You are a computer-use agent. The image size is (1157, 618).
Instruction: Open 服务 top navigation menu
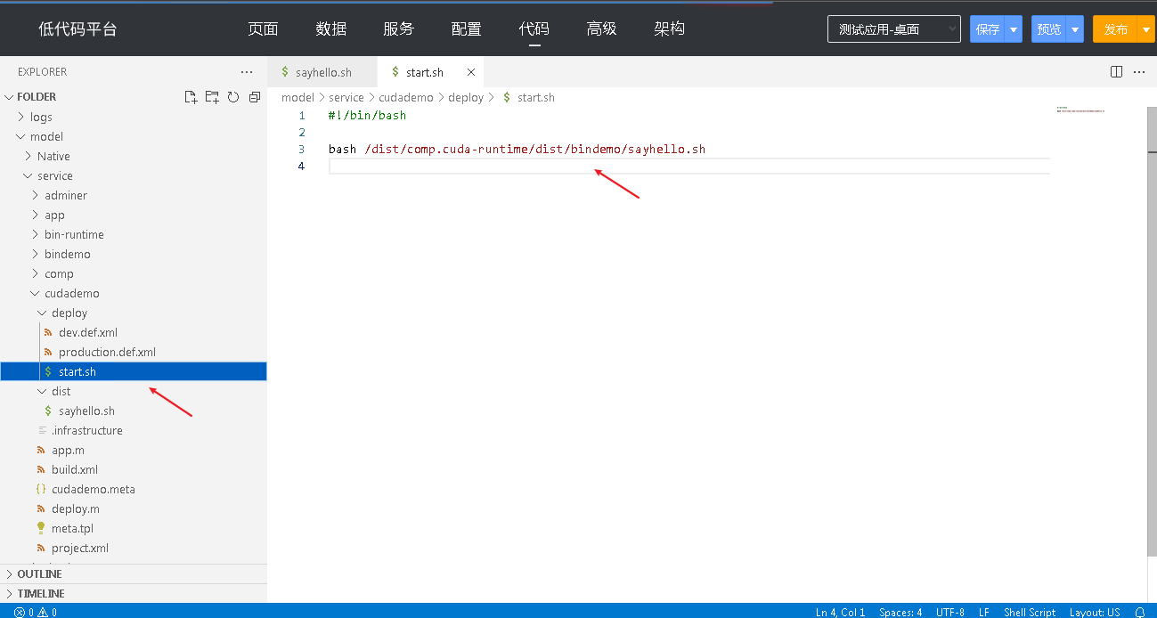coord(399,28)
